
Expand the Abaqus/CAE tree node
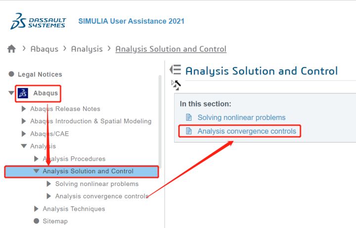point(24,134)
